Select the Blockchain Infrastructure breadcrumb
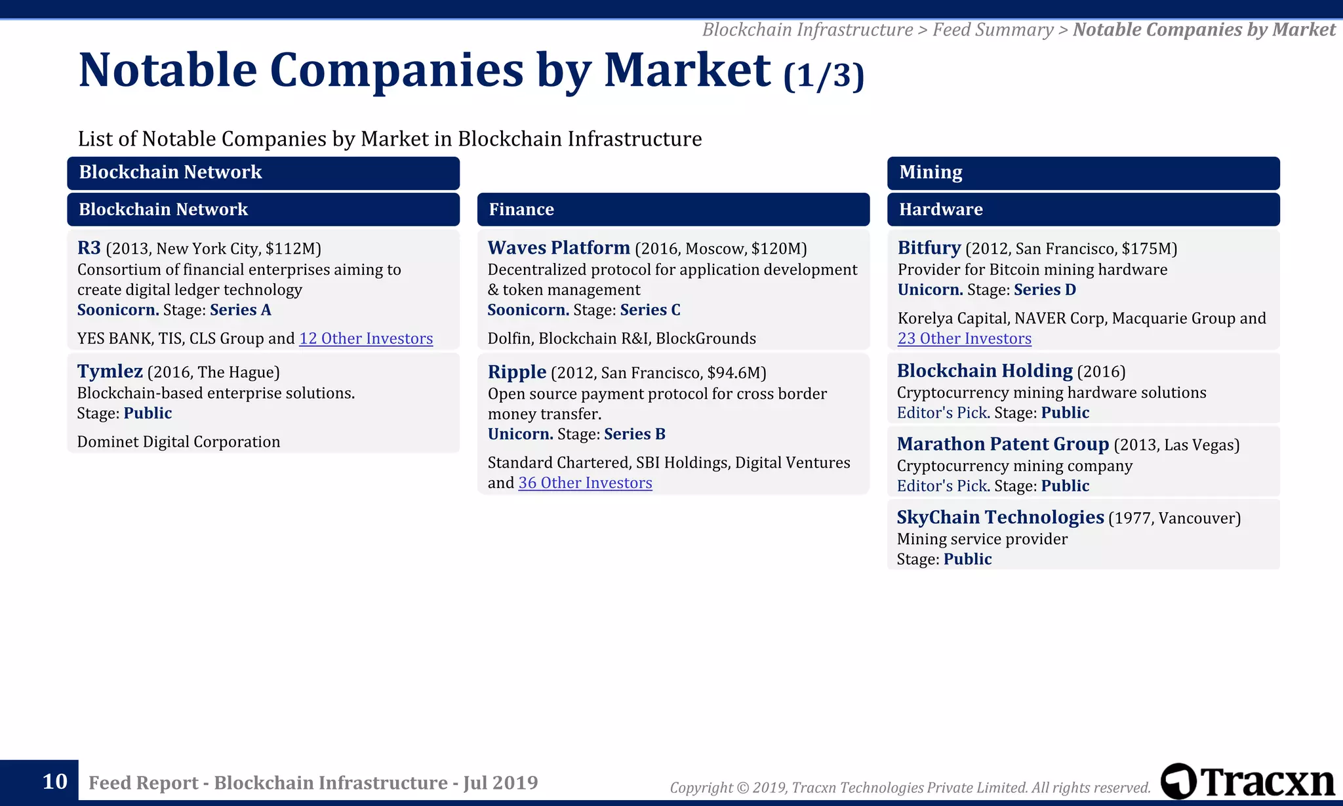The height and width of the screenshot is (806, 1343). point(808,30)
